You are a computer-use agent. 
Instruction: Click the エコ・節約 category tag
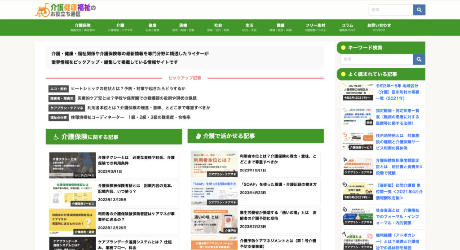pyautogui.click(x=58, y=89)
